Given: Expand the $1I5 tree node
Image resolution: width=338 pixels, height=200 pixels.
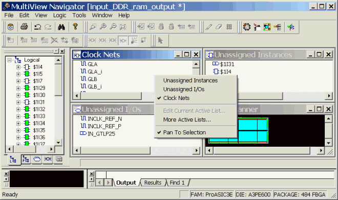Looking at the screenshot, I should tap(18, 74).
